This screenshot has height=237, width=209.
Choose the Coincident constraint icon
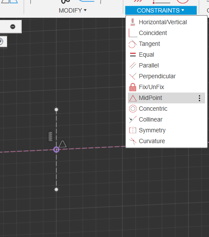[x=133, y=33]
